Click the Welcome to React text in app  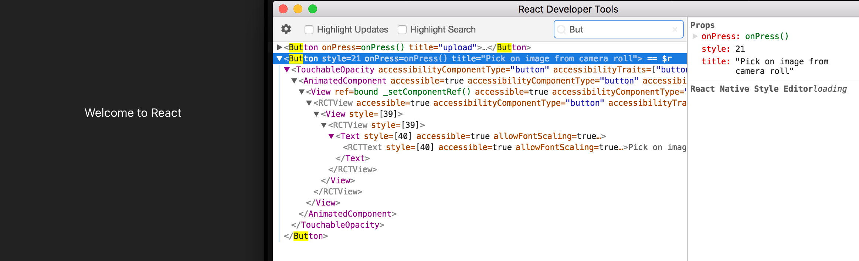(133, 113)
